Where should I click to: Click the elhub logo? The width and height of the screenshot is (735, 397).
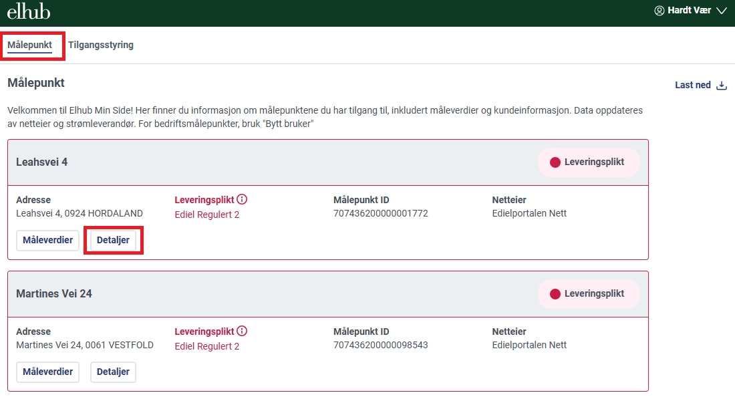point(29,11)
